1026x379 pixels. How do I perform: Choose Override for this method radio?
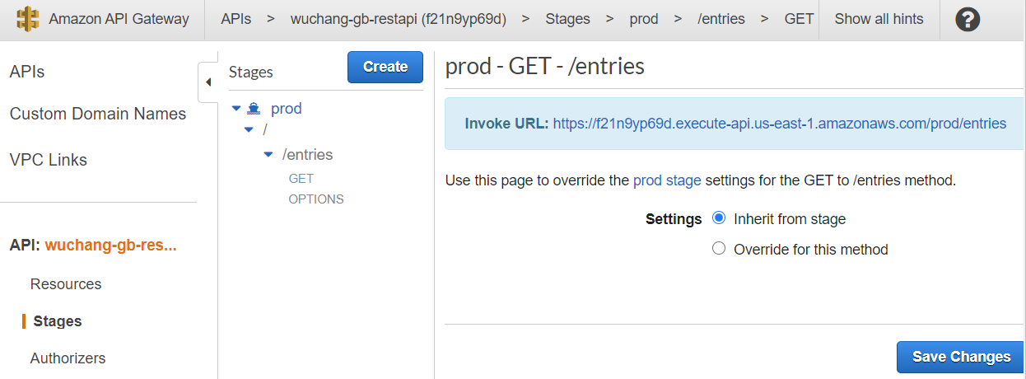coord(719,249)
